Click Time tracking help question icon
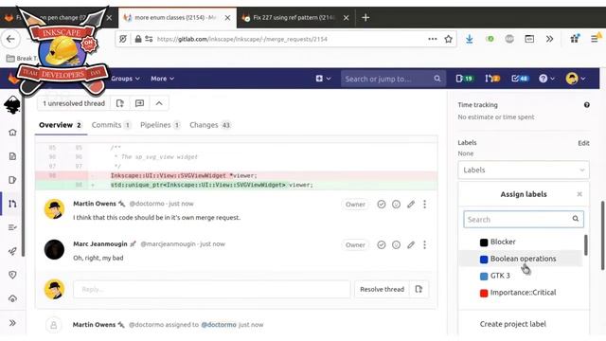 [x=587, y=105]
